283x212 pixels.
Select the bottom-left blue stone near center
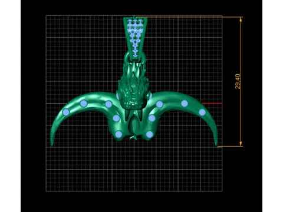[119, 134]
